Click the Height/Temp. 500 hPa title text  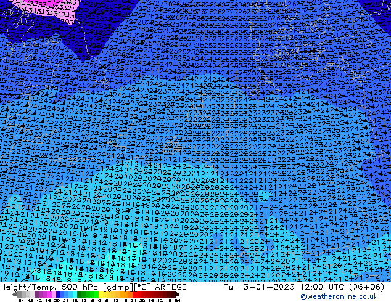[x=51, y=287]
